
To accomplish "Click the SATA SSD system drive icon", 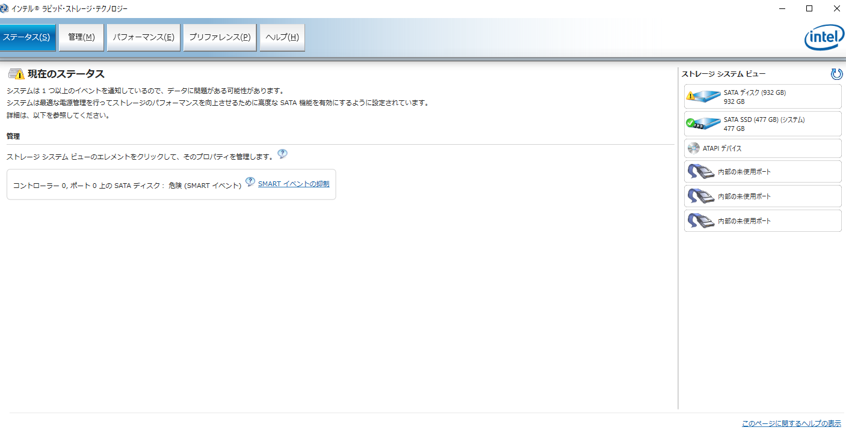I will [703, 124].
